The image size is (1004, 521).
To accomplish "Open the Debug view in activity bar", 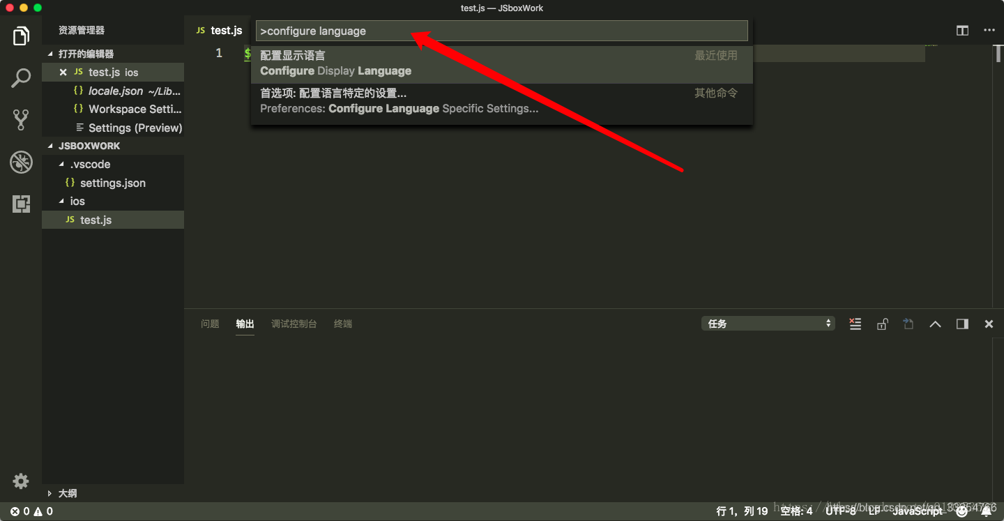I will point(21,162).
